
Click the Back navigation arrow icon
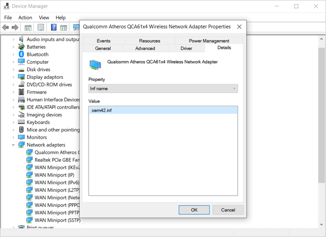click(5, 27)
